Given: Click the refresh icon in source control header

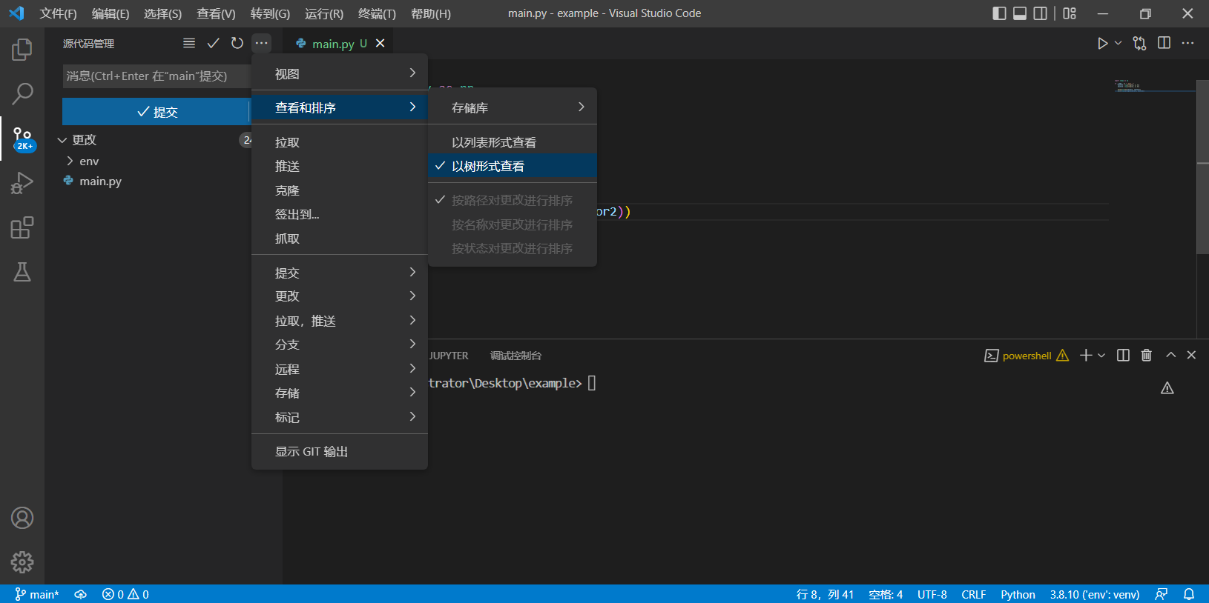Looking at the screenshot, I should 237,44.
